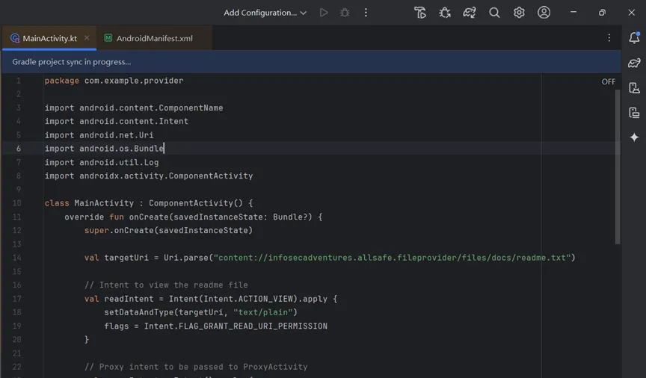Open the editor tabs options menu

(x=609, y=38)
